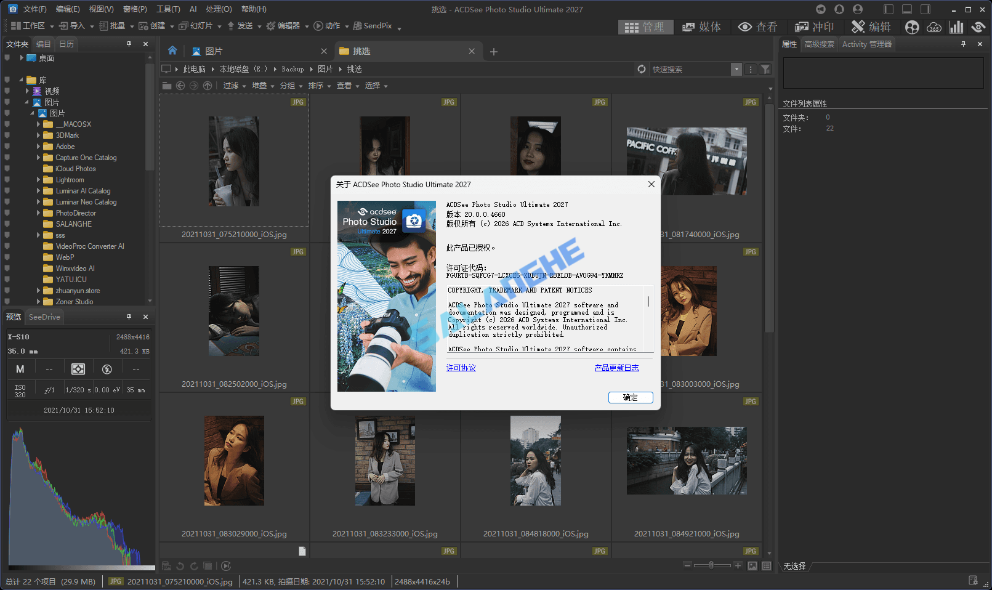Screen dimensions: 992x590
Task: Close the 图片 tab
Action: [324, 51]
